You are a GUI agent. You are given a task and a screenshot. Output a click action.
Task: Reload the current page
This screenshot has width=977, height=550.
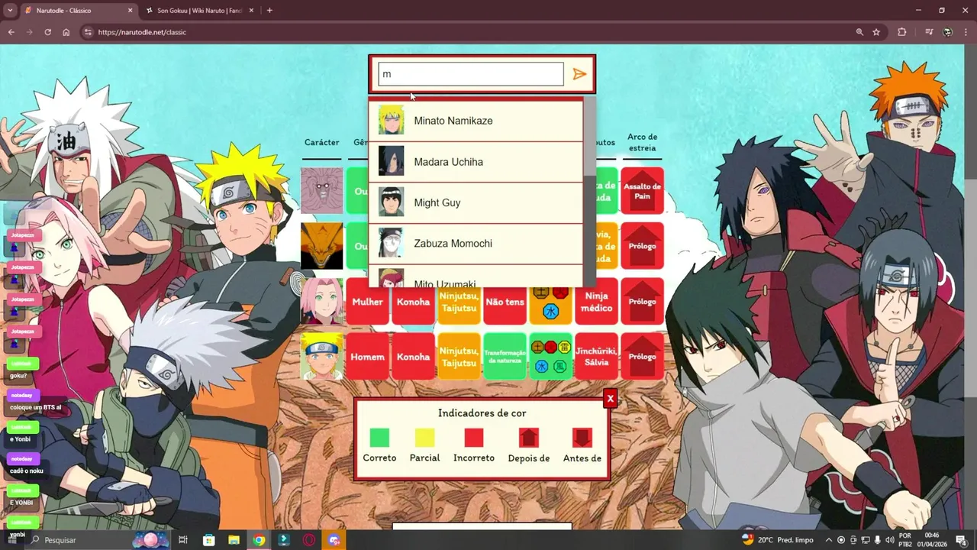pos(47,32)
